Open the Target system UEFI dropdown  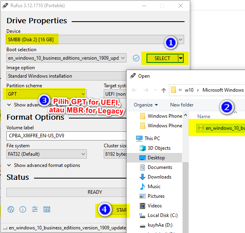(x=115, y=94)
